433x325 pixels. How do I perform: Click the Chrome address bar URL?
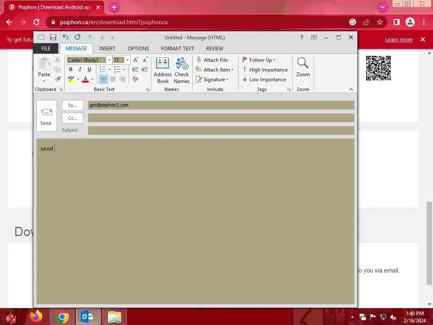pos(114,22)
